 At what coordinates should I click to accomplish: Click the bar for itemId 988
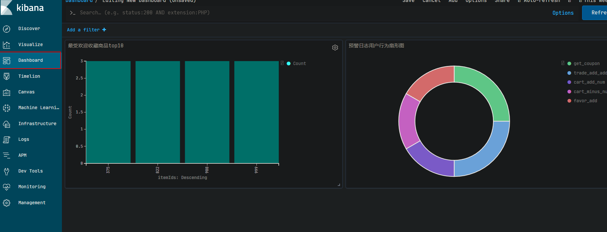[207, 112]
